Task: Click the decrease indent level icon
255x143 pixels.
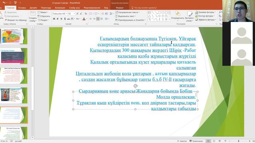Action: (102, 14)
